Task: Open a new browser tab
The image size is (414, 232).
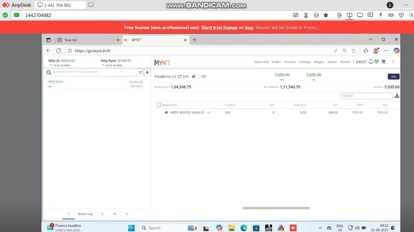Action: (194, 40)
